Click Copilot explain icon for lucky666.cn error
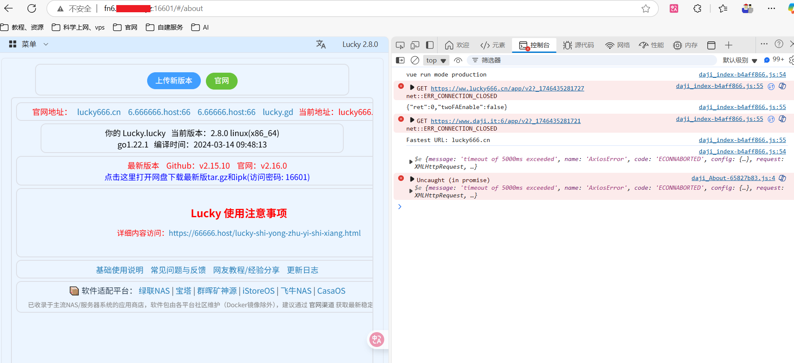The image size is (794, 363). tap(783, 86)
